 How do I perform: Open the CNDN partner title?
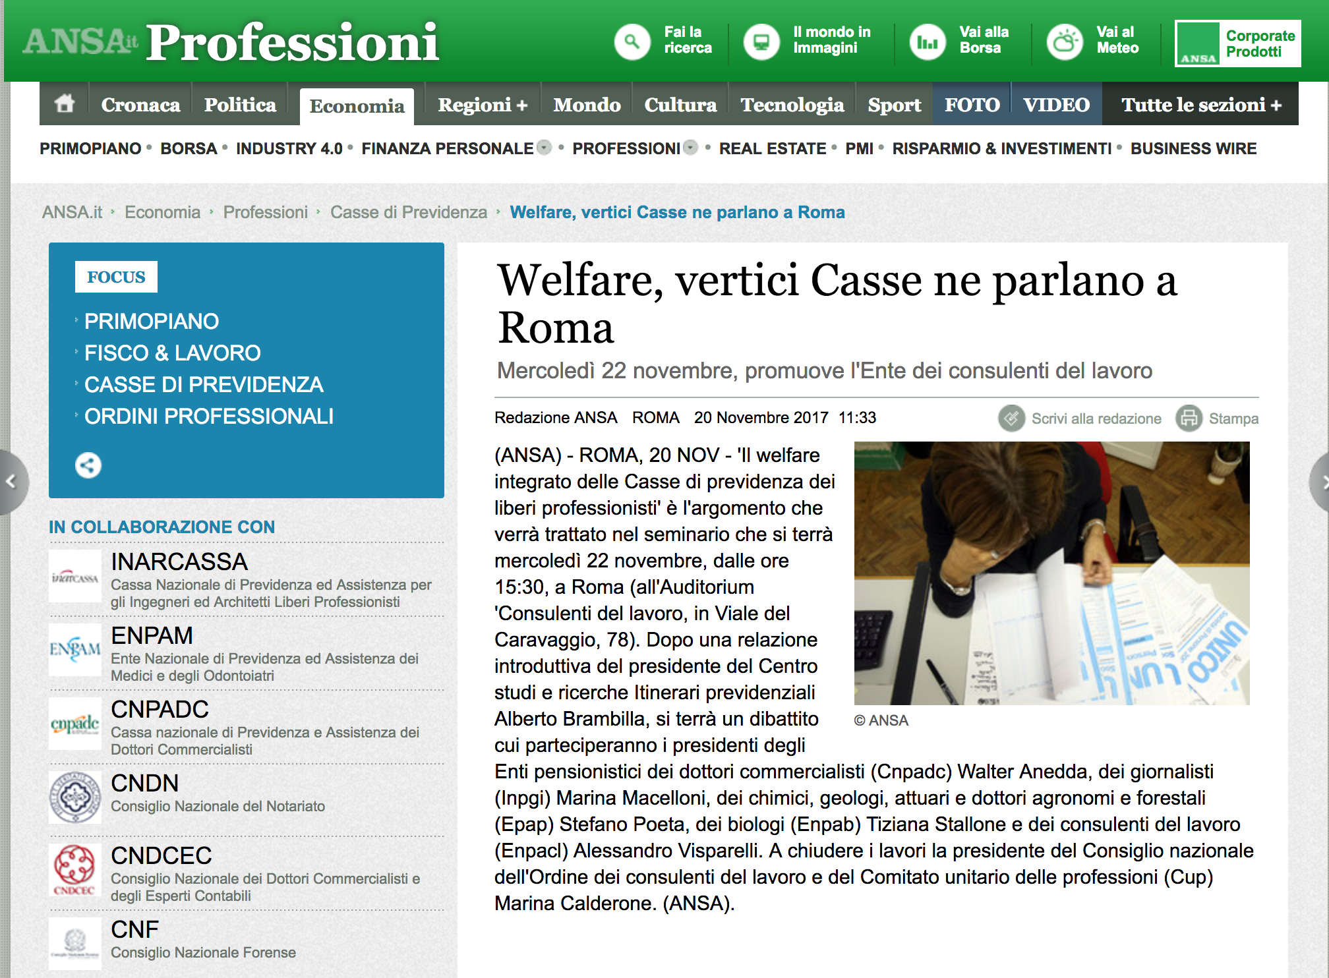coord(145,783)
